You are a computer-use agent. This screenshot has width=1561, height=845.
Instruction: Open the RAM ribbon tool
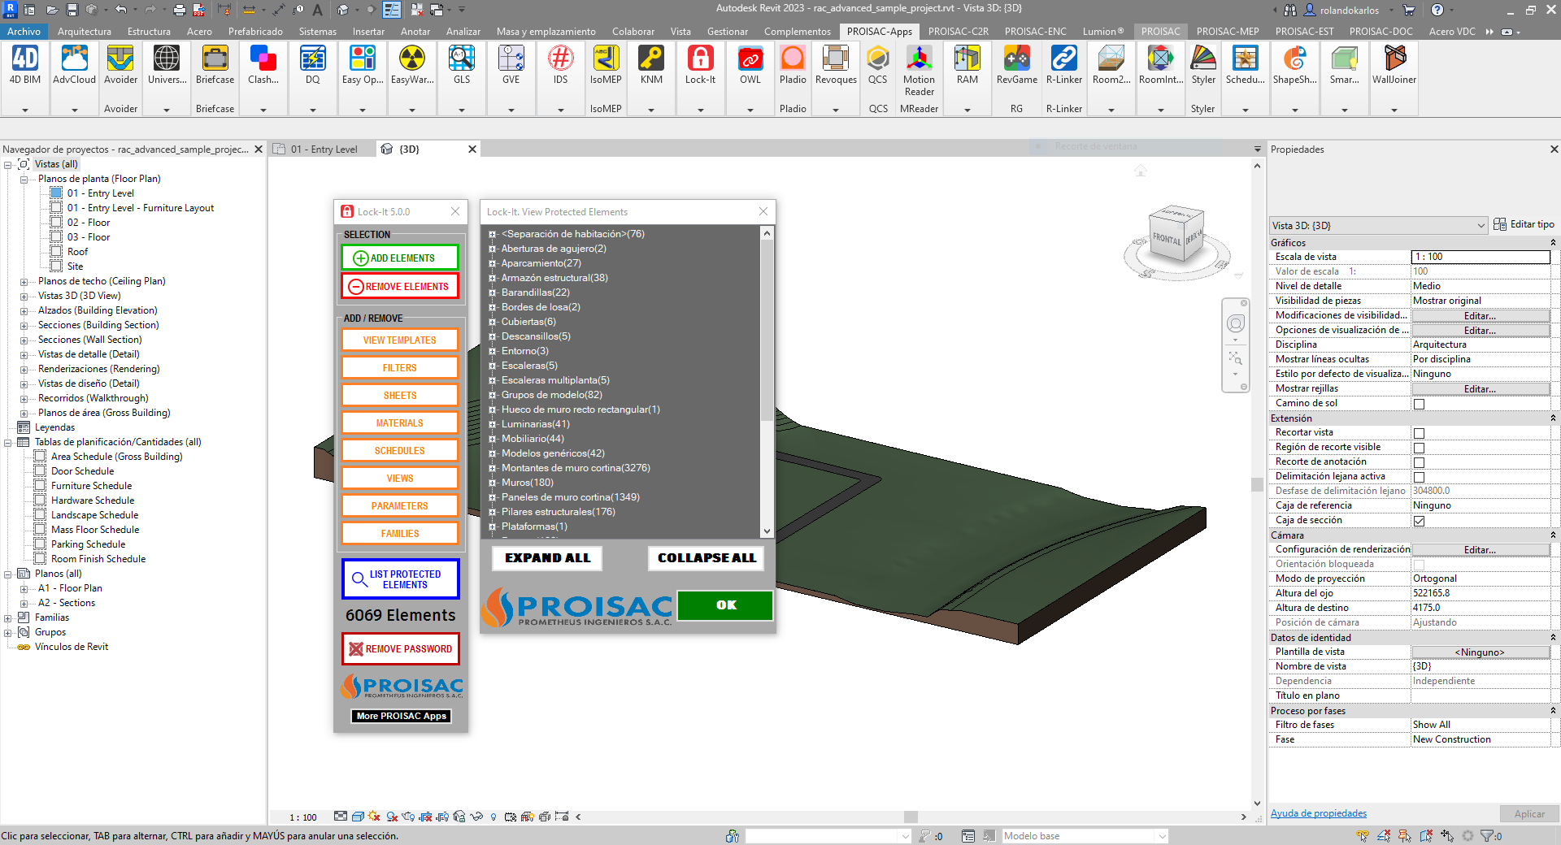[967, 65]
